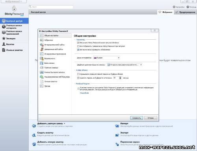Click the Прочее icon in settings list
This screenshot has height=151, width=197.
(x=41, y=86)
